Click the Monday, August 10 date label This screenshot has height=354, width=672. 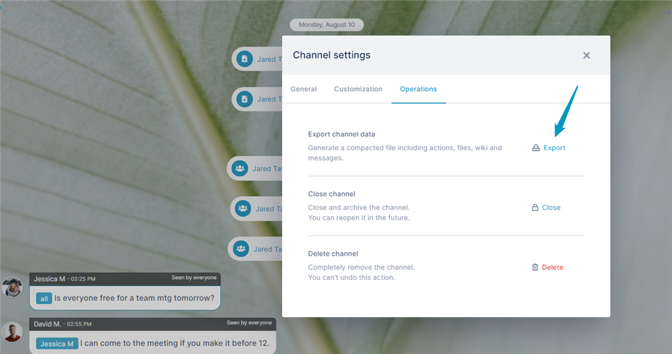327,25
